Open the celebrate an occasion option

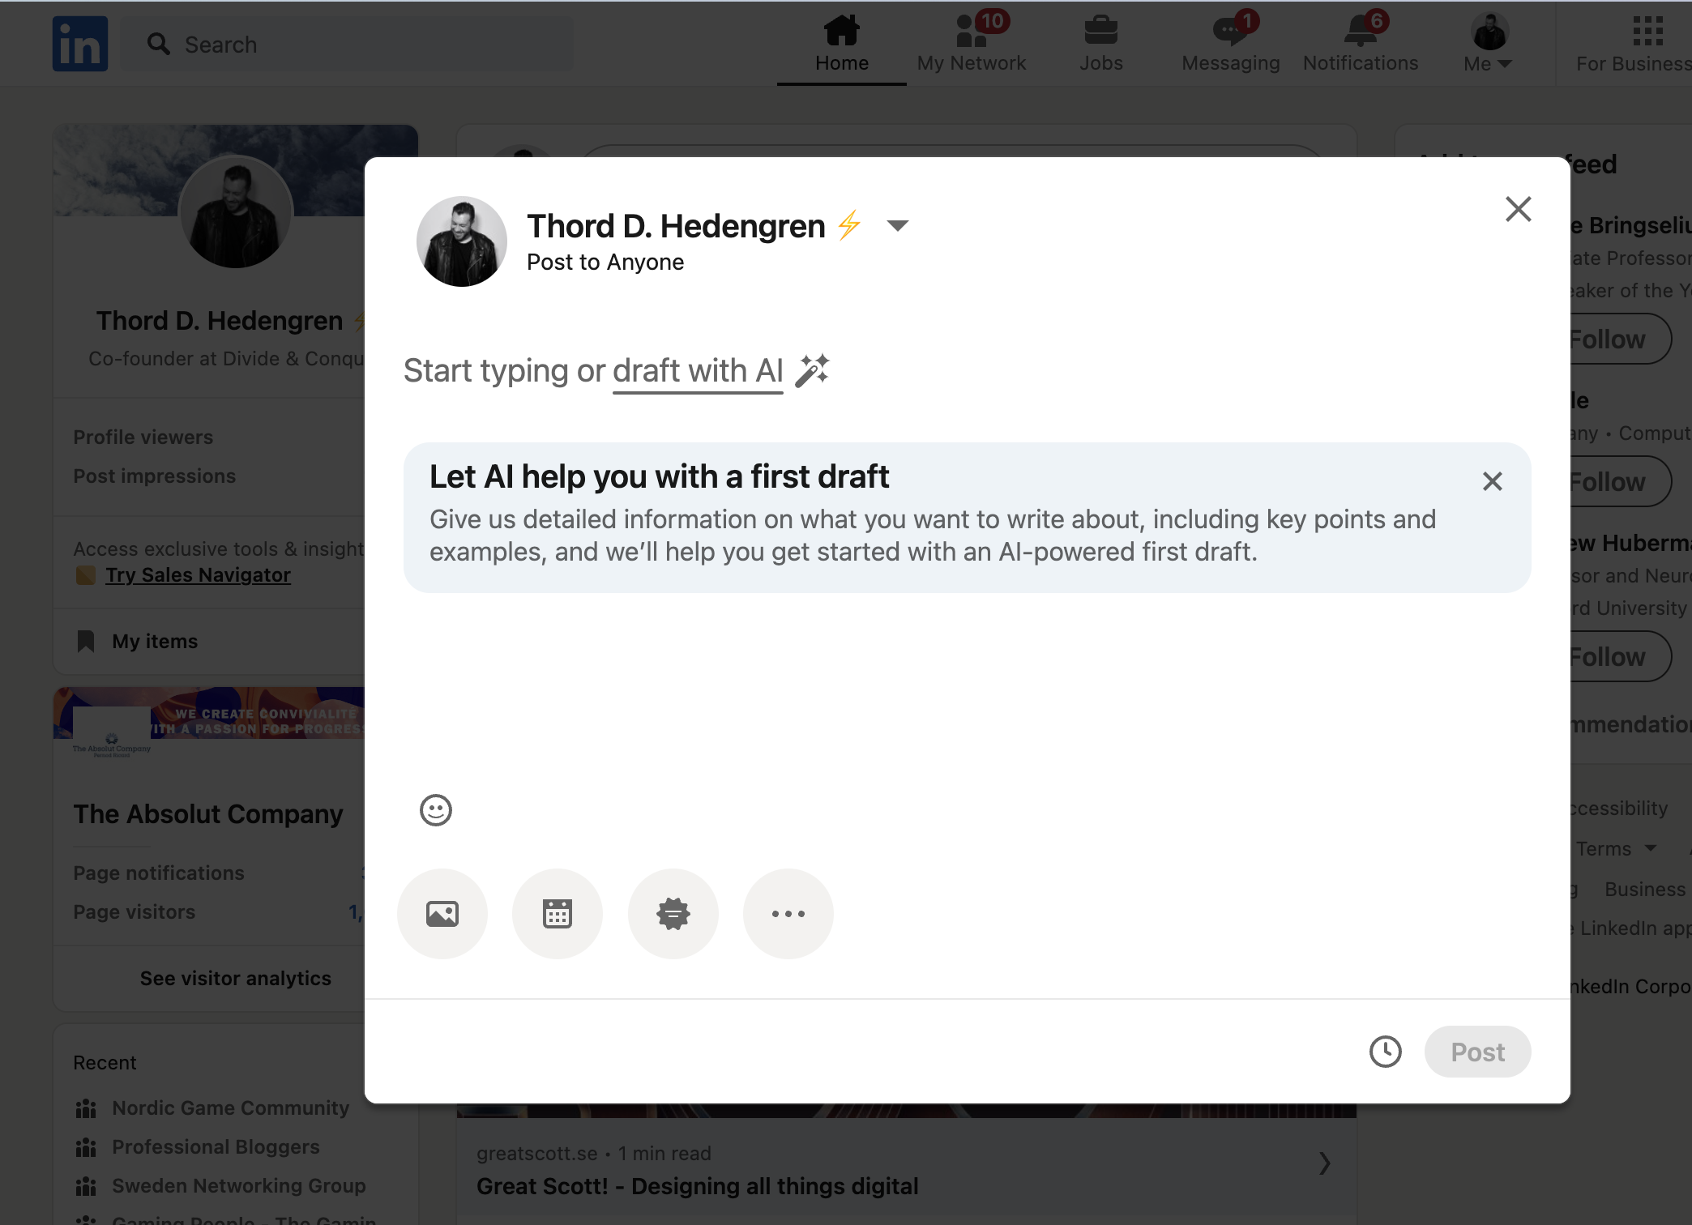click(673, 913)
